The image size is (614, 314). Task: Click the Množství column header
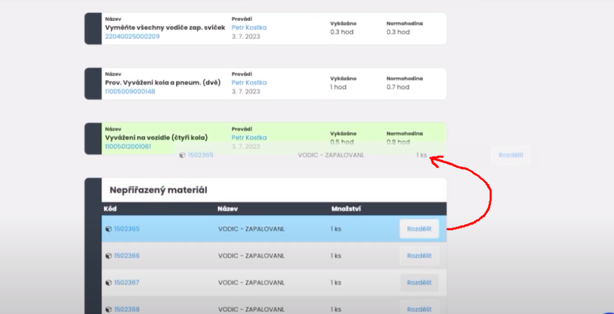point(346,209)
